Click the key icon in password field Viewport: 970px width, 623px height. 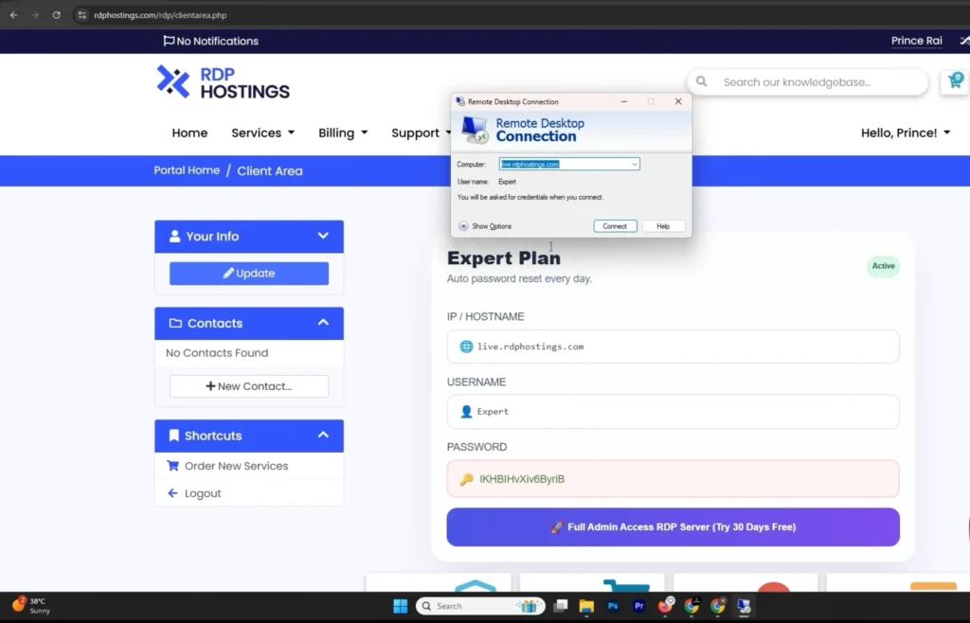coord(466,479)
